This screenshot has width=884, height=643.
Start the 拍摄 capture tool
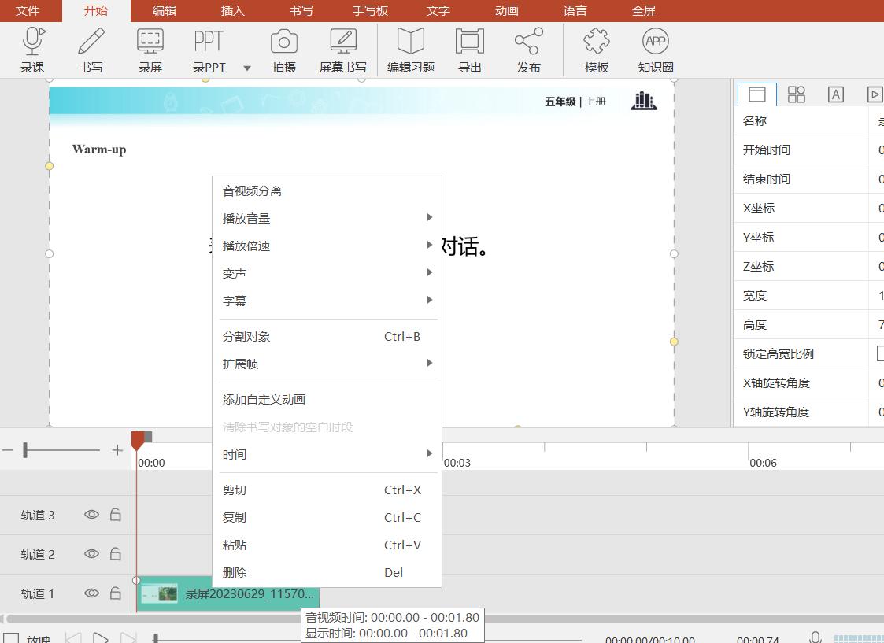284,49
